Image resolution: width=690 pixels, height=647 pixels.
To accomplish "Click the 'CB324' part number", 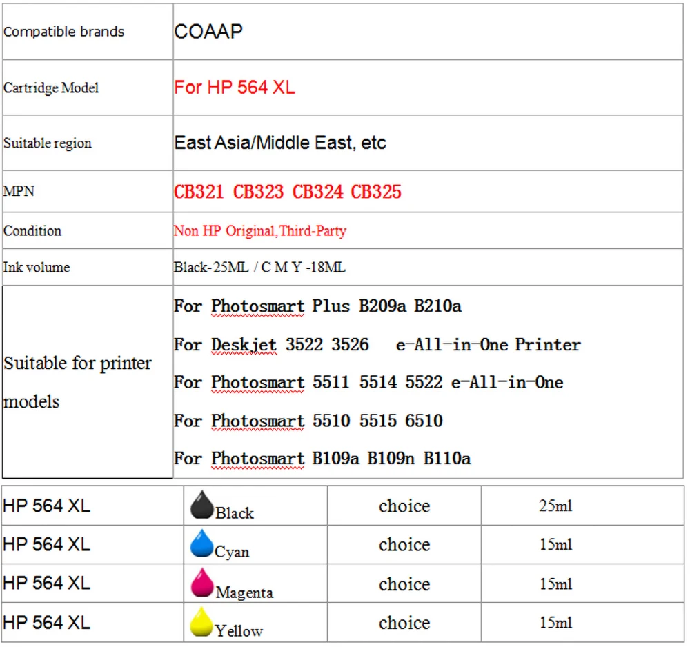I will click(x=317, y=192).
